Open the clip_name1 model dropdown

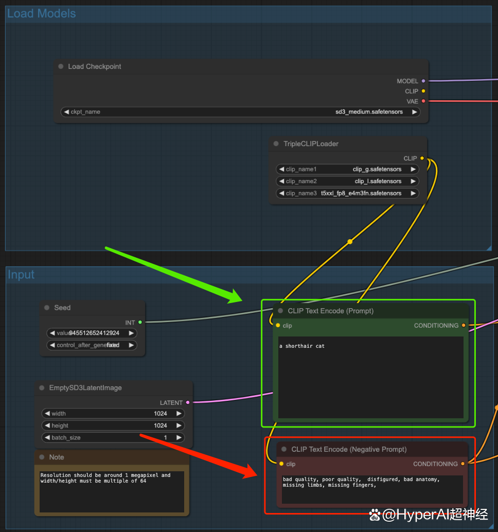click(347, 169)
